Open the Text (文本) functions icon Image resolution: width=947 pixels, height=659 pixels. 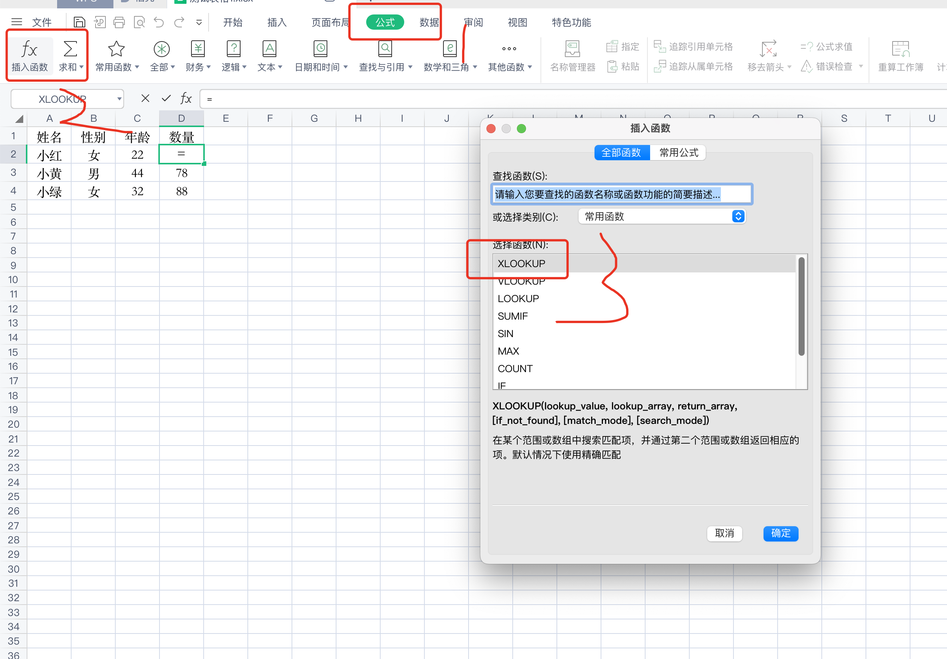tap(269, 49)
